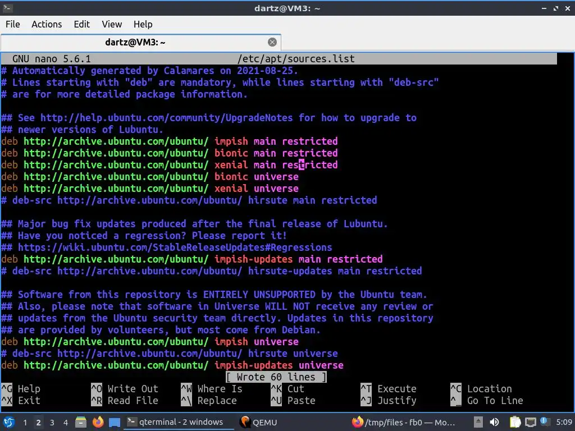Viewport: 575px width, 431px height.
Task: Close the qterminal window
Action: coord(567,8)
